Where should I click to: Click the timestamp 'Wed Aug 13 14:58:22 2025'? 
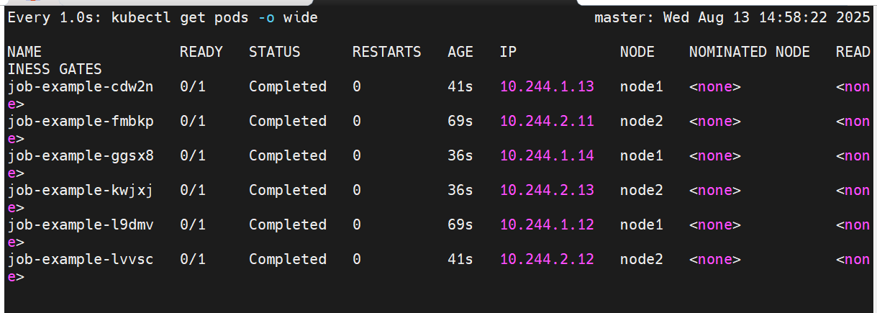[x=767, y=18]
